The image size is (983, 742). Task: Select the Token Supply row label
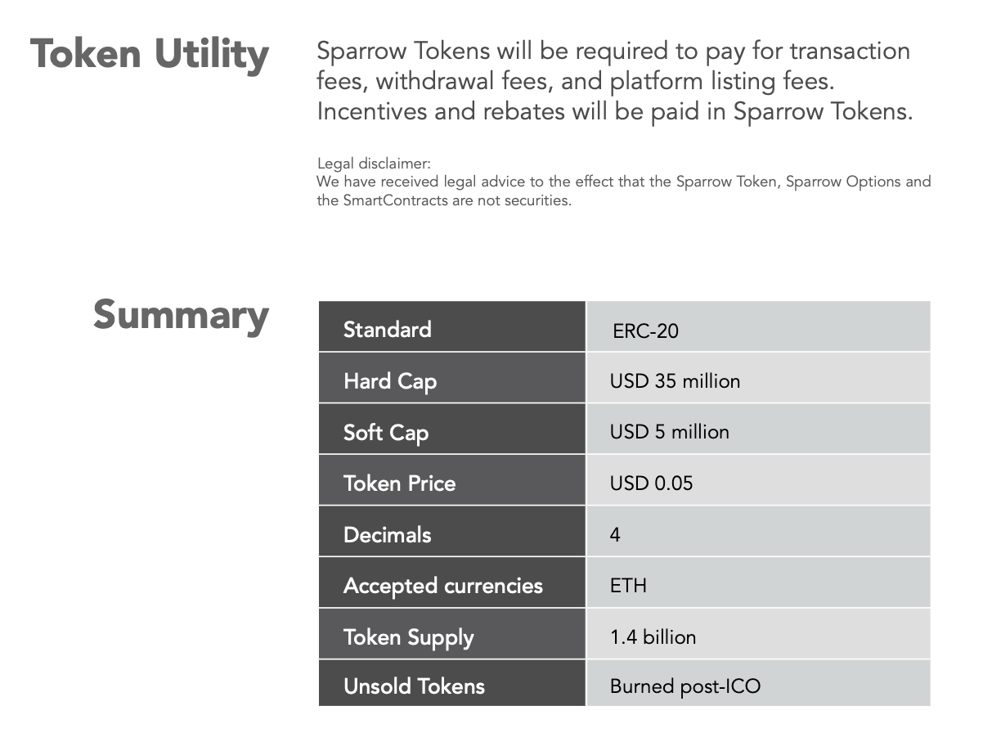[x=452, y=634]
